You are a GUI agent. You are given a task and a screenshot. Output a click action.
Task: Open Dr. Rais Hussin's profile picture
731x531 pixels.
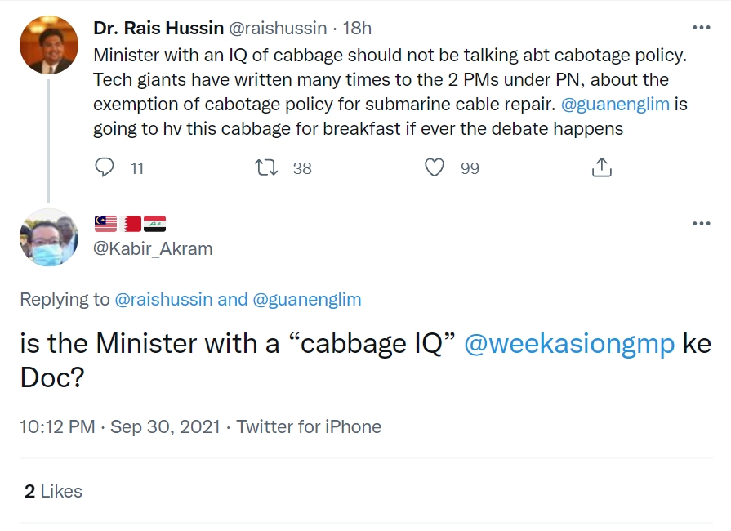tap(49, 45)
